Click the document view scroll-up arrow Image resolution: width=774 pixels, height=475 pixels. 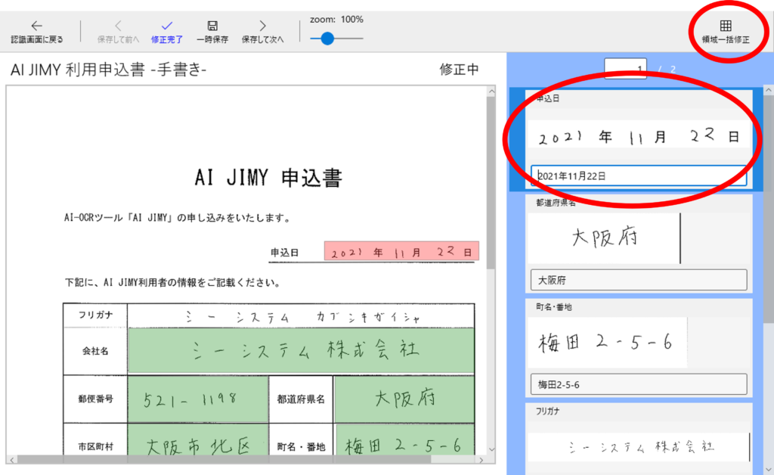click(491, 92)
